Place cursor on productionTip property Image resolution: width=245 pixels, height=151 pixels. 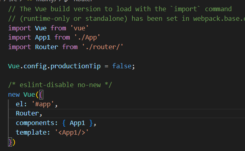point(75,66)
